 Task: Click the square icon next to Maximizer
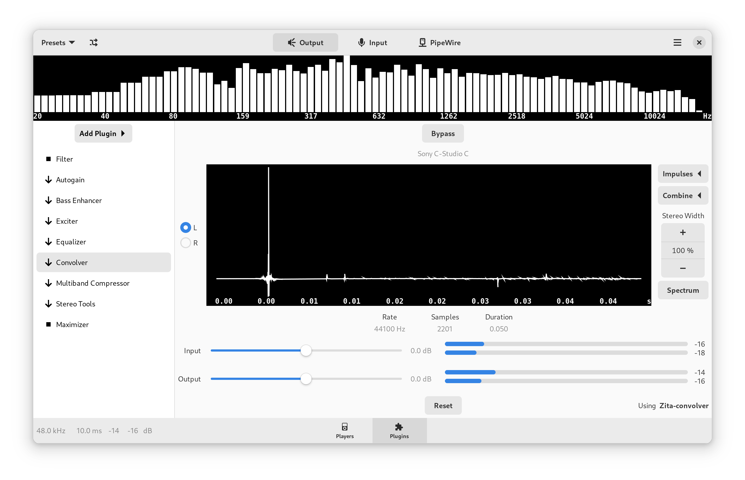[x=48, y=324]
